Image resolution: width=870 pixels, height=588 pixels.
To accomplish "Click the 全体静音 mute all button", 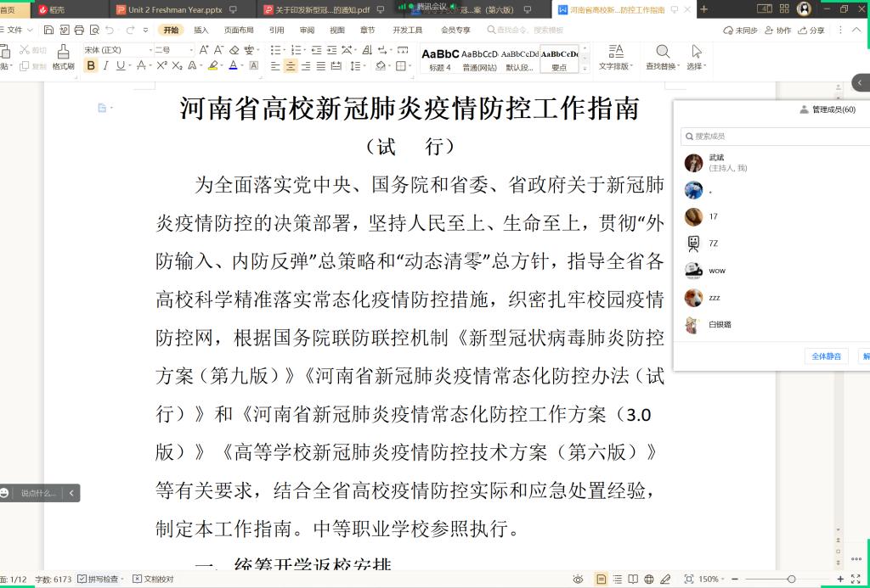I will tap(826, 356).
